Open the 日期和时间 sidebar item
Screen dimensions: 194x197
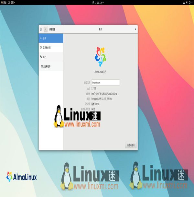[x=51, y=48]
